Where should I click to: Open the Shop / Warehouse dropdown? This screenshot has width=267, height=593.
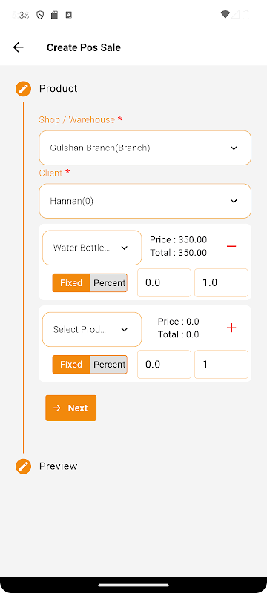(145, 148)
